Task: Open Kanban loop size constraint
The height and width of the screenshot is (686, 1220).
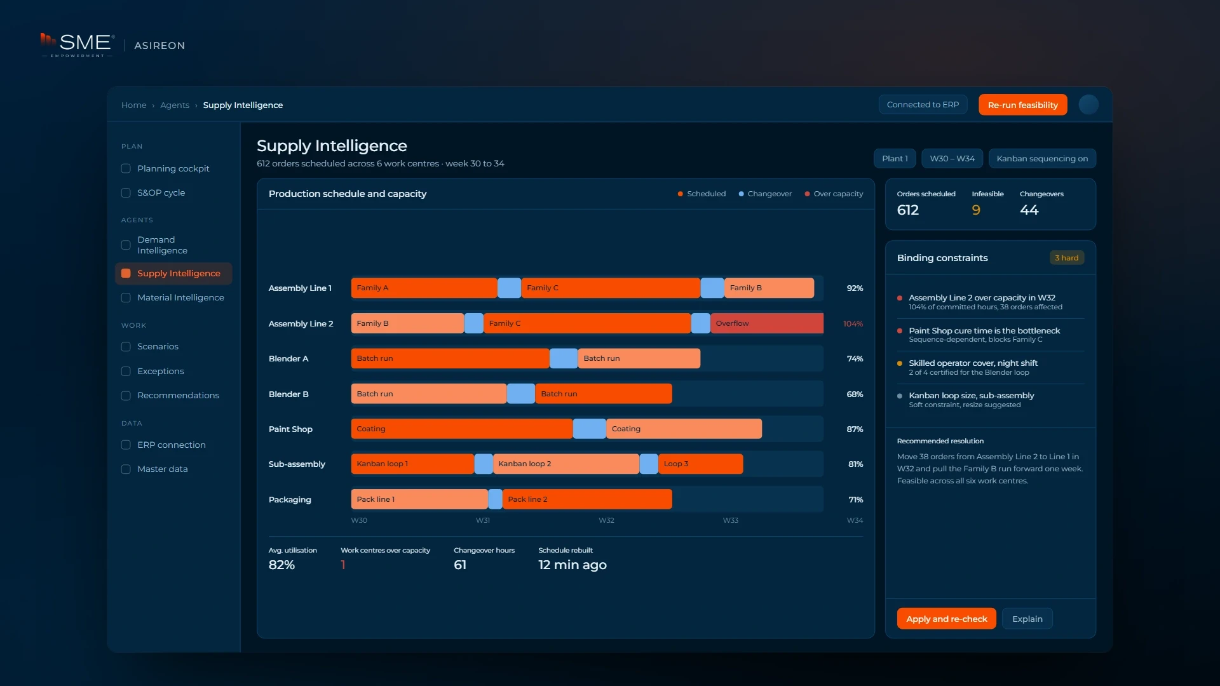Action: pyautogui.click(x=990, y=400)
